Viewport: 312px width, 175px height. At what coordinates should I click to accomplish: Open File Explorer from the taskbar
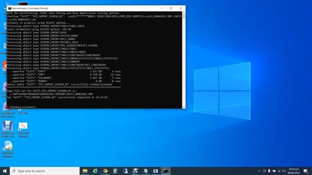85,171
